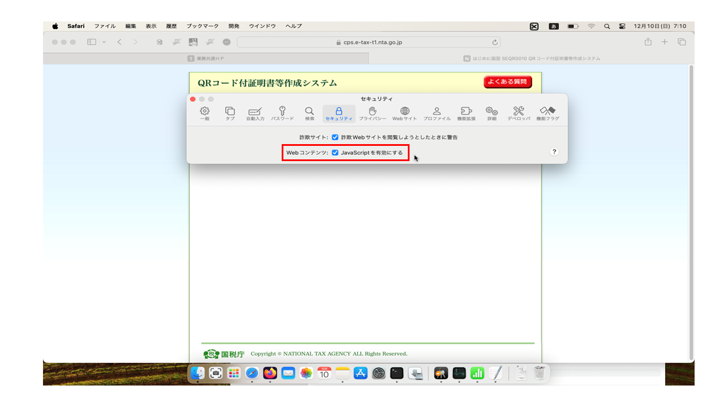Viewport: 724px width, 407px height.
Task: Click the help question mark button
Action: click(554, 151)
